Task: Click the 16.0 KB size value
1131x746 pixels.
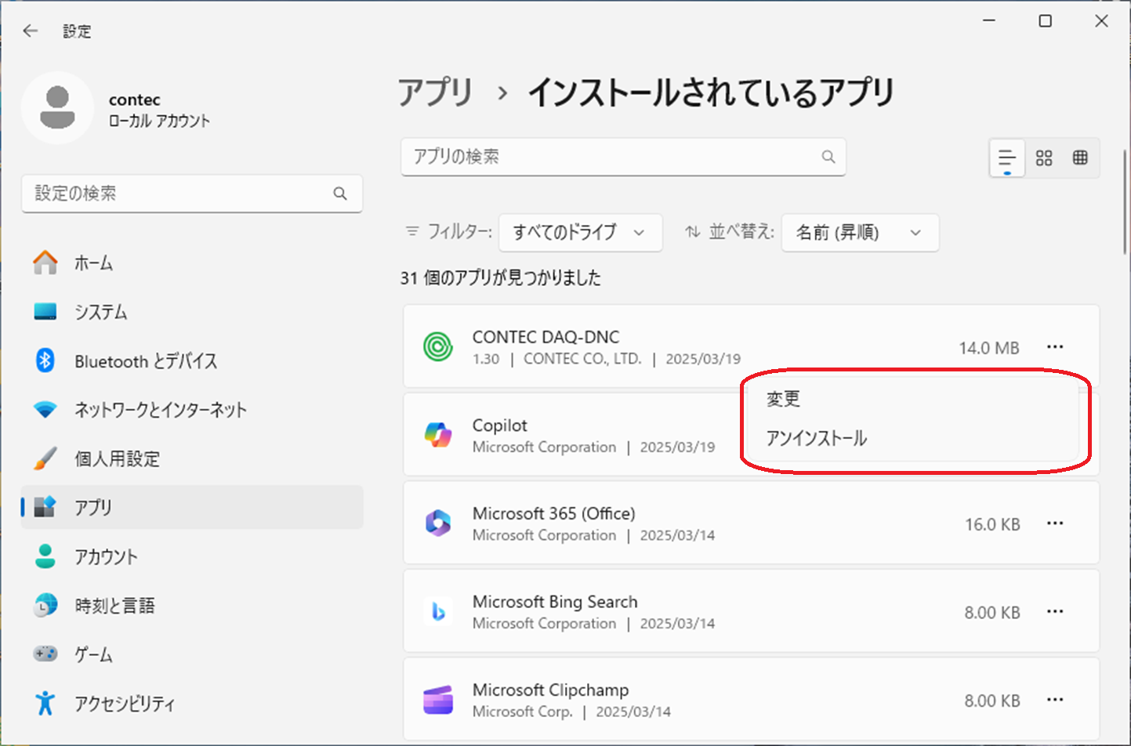Action: point(992,524)
